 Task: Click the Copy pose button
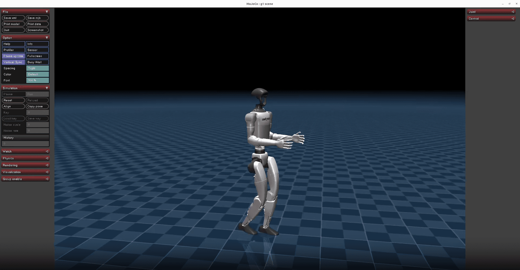pos(37,106)
